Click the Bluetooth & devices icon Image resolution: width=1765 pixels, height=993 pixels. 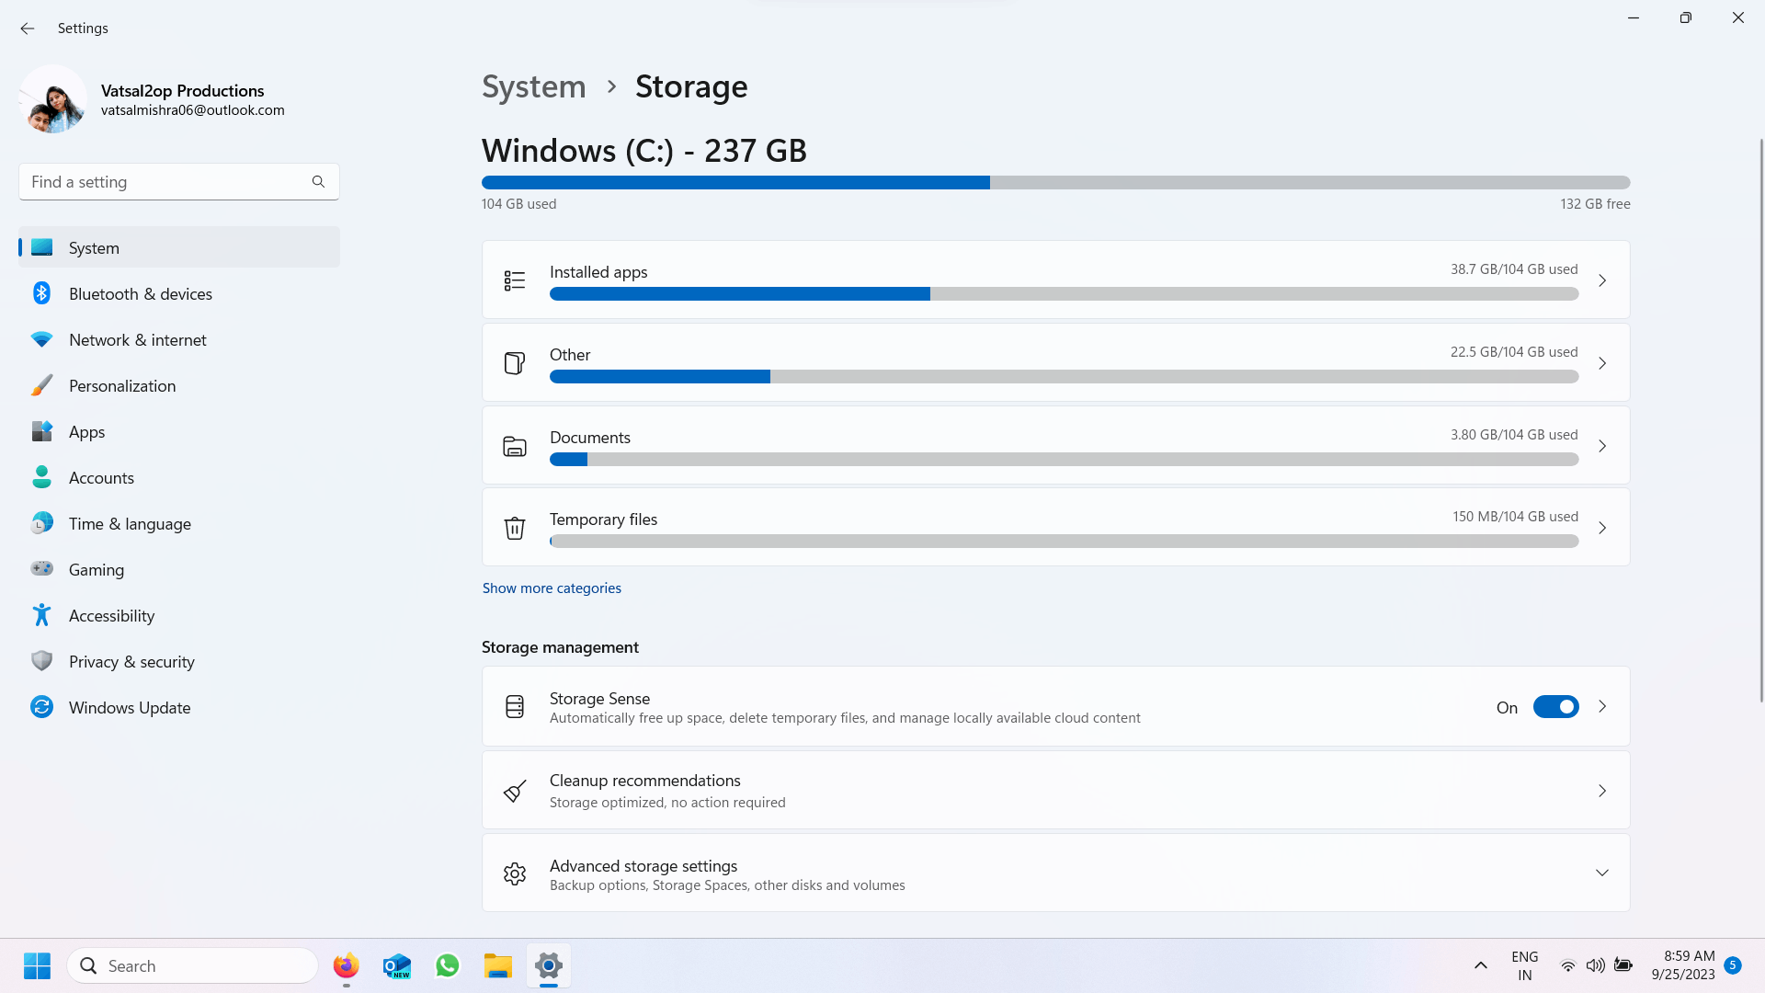tap(41, 293)
